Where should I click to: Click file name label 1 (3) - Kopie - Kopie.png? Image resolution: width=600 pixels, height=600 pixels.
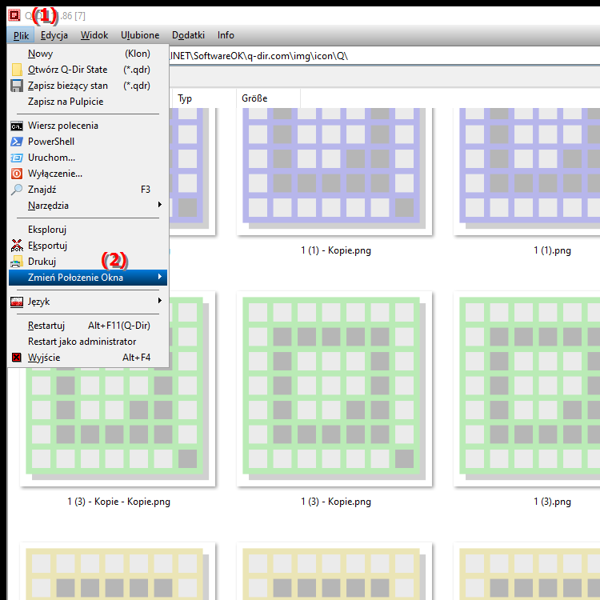pyautogui.click(x=119, y=502)
